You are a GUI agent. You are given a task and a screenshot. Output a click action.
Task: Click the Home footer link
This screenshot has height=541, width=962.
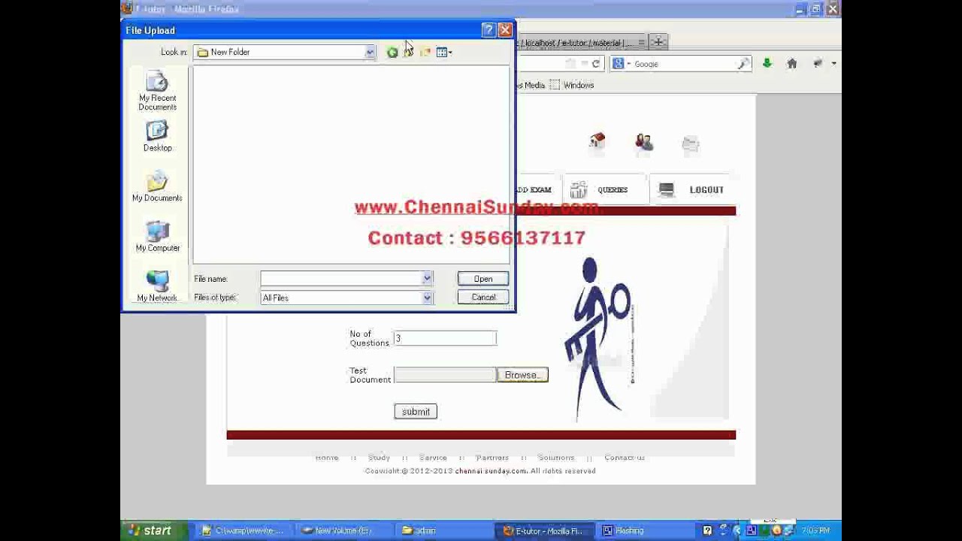click(327, 458)
